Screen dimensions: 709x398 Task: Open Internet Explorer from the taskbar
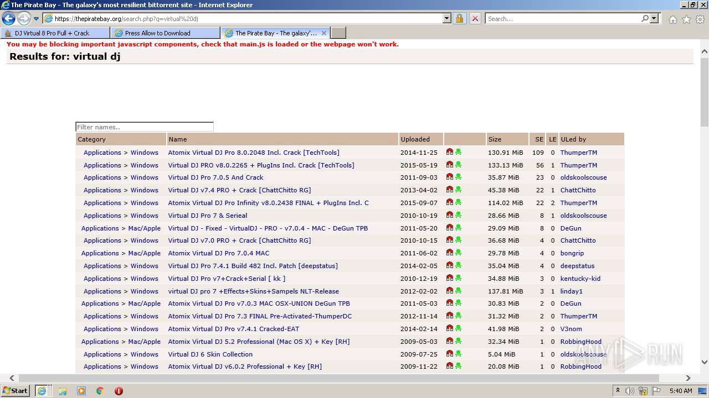pyautogui.click(x=42, y=390)
